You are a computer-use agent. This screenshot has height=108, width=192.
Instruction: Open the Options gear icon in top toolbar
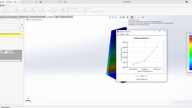coord(65,2)
